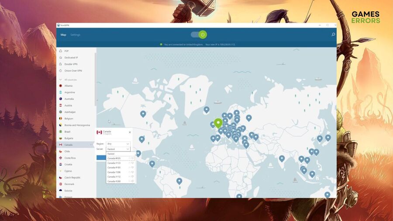Click the Brazil map pin
This screenshot has width=393, height=221.
[x=179, y=181]
